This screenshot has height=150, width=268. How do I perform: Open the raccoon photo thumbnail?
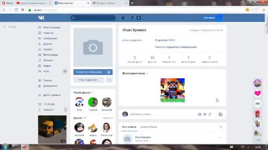(173, 90)
